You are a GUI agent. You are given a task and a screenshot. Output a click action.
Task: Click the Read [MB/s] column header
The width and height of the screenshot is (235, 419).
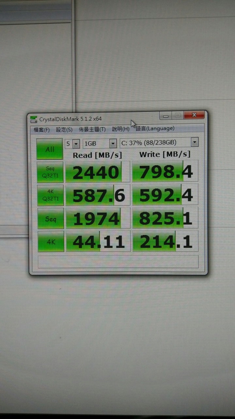pos(97,155)
